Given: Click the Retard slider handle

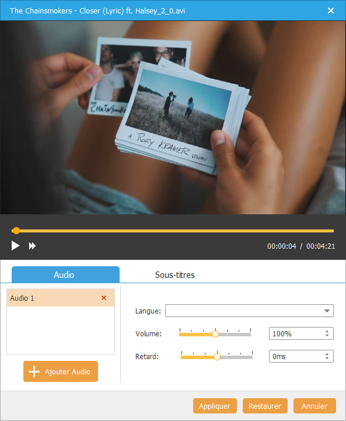Looking at the screenshot, I should click(x=217, y=357).
